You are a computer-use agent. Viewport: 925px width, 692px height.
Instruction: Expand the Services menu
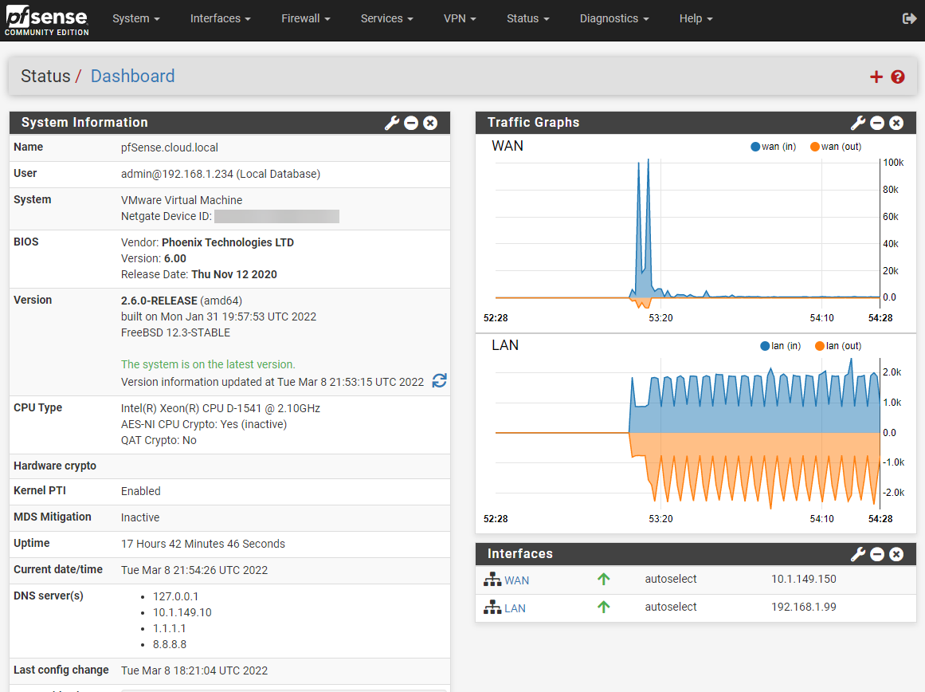coord(386,18)
